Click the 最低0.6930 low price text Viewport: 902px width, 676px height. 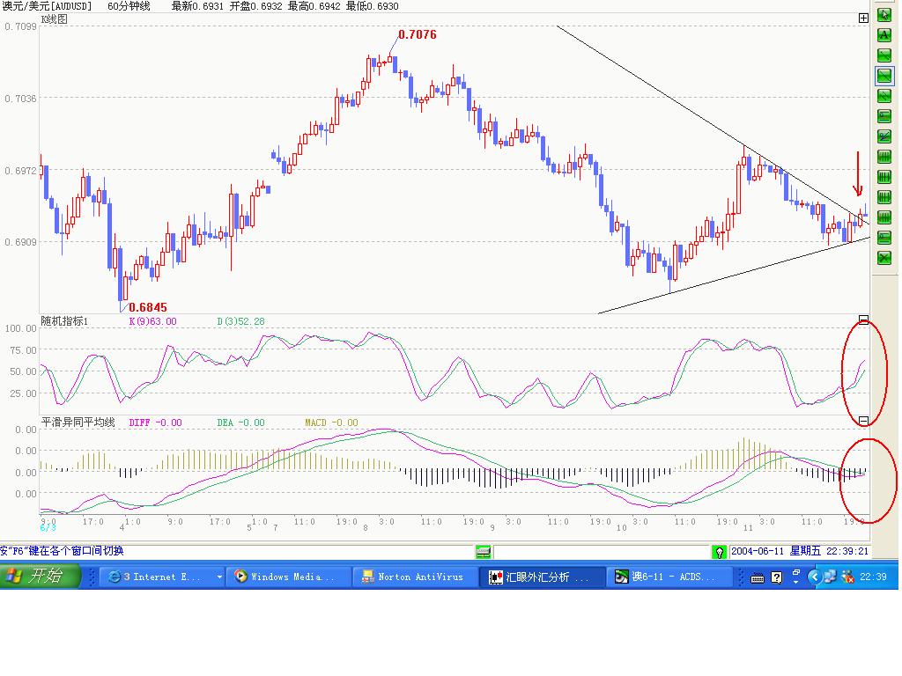click(372, 6)
